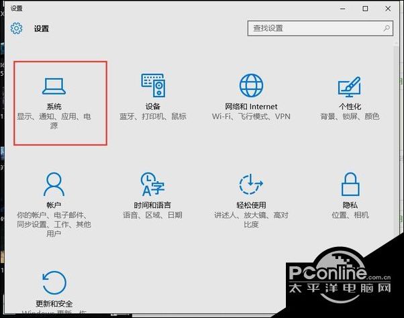
Task: Maximize the 设置 window
Action: [365, 9]
